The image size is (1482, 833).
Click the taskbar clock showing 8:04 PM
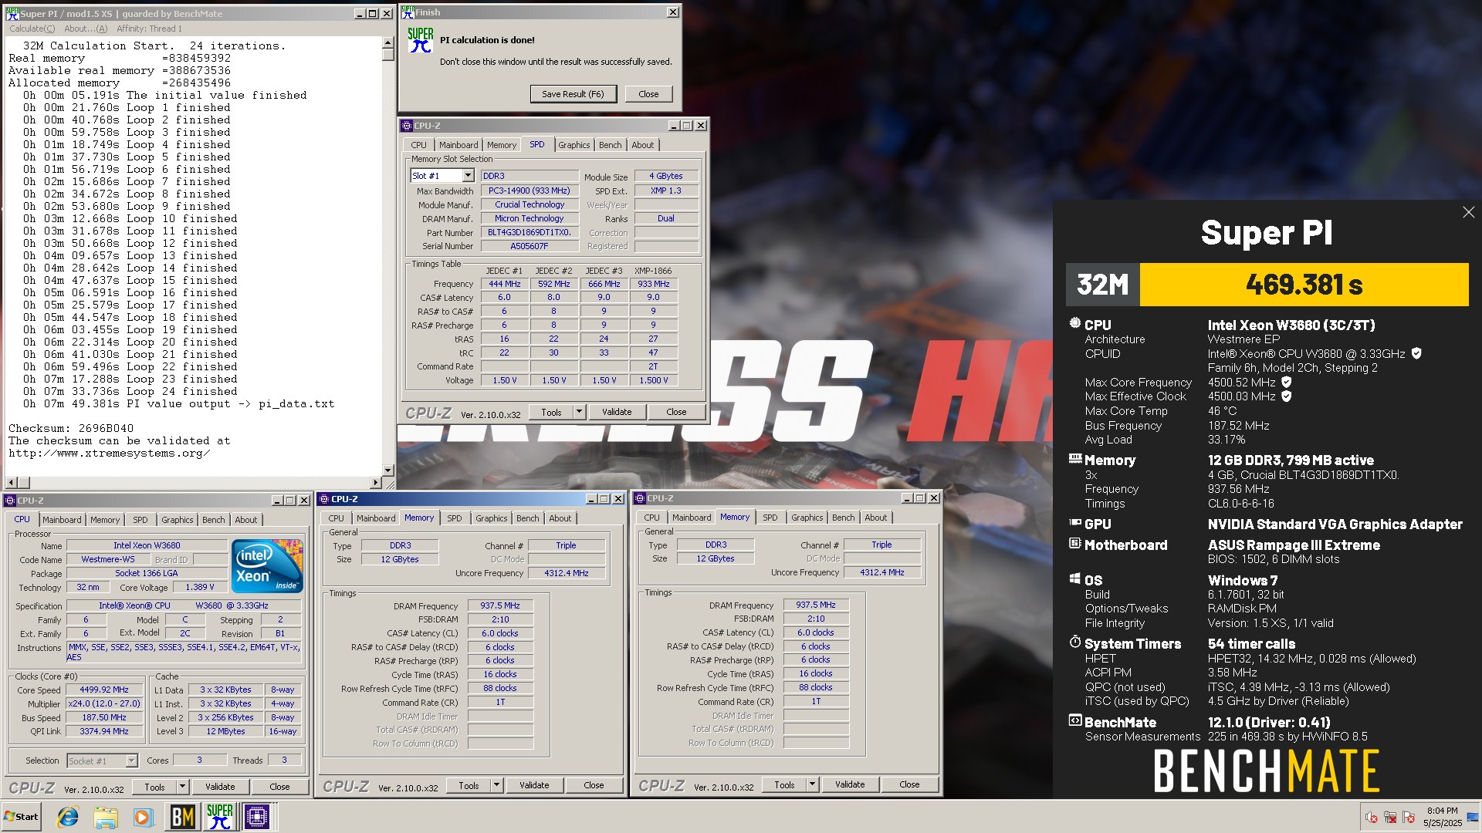[x=1442, y=817]
